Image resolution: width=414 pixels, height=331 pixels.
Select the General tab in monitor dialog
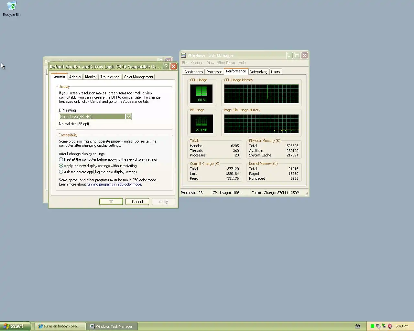point(59,76)
